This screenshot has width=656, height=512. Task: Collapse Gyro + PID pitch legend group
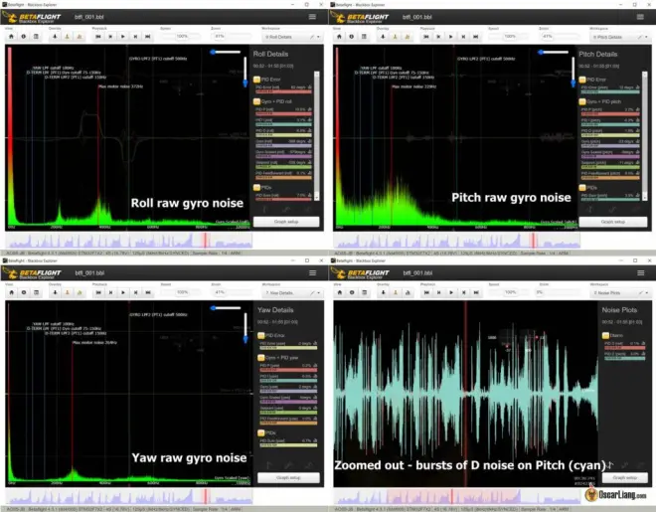tap(581, 101)
